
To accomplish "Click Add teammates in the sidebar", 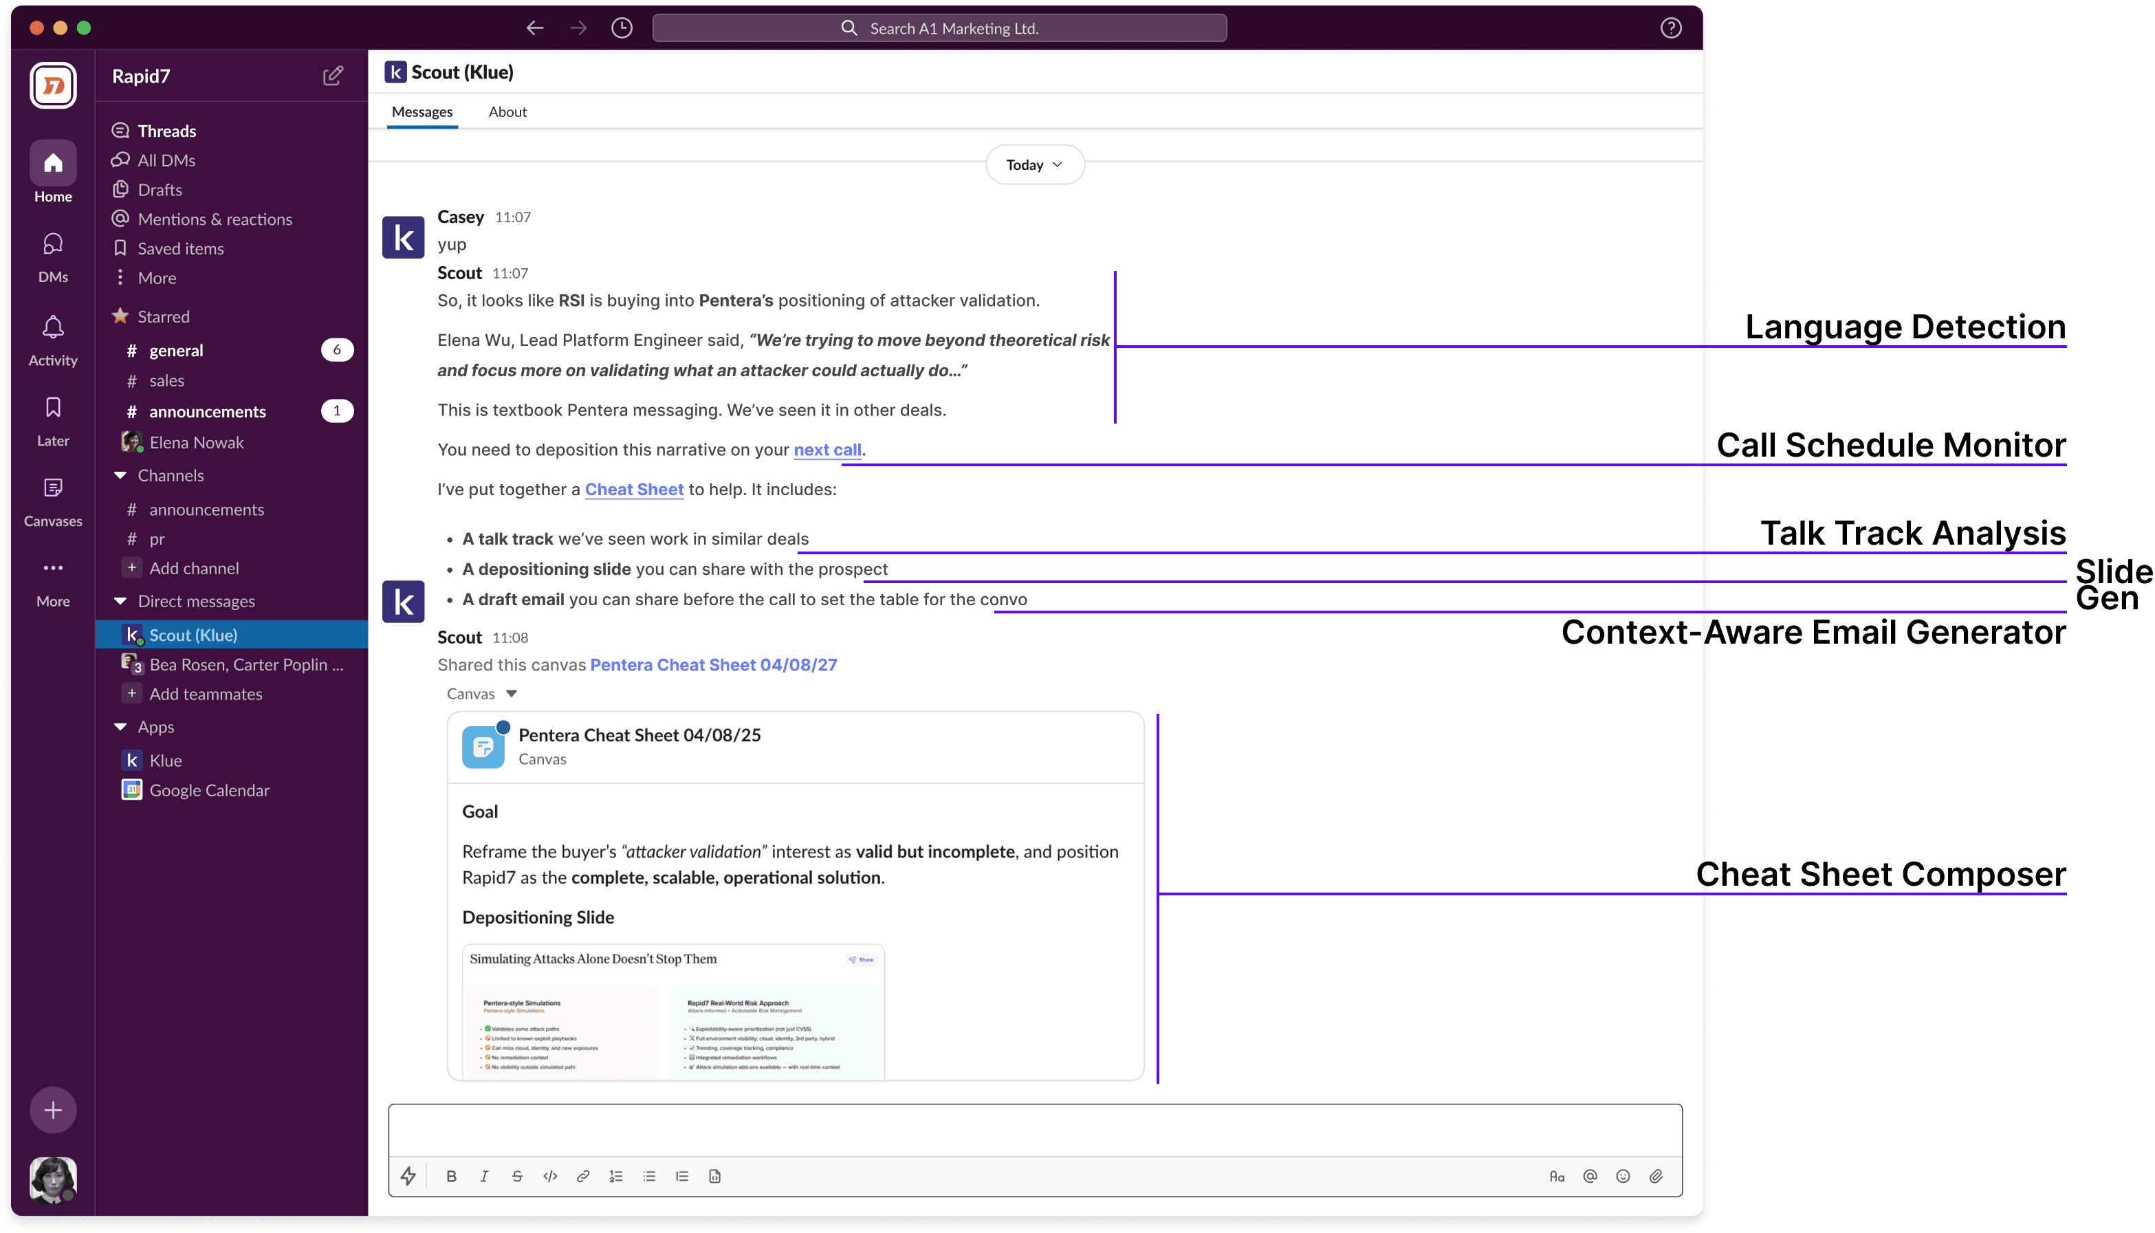I will (x=193, y=695).
